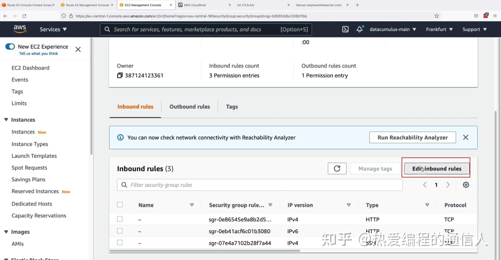
Task: Sort by the Name column arrow
Action: [x=192, y=205]
